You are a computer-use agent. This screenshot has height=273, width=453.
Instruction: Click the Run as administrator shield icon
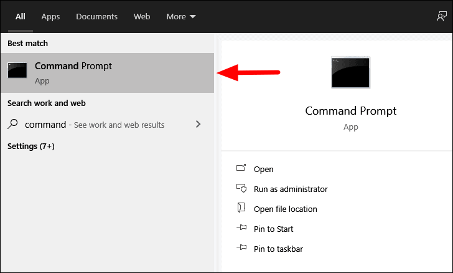click(241, 188)
